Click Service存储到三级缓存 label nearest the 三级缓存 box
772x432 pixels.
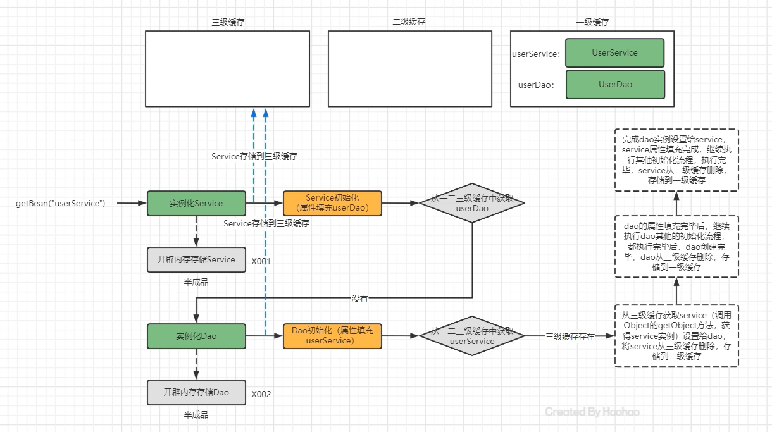254,156
